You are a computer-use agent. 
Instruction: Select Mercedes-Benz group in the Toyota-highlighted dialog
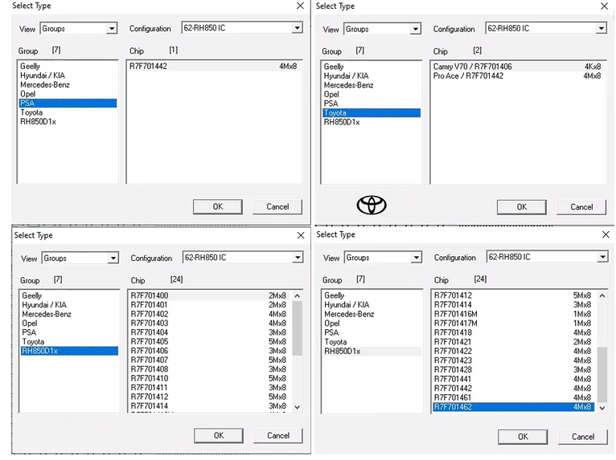348,85
